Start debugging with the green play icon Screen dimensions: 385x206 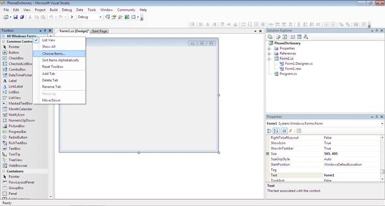click(x=72, y=17)
